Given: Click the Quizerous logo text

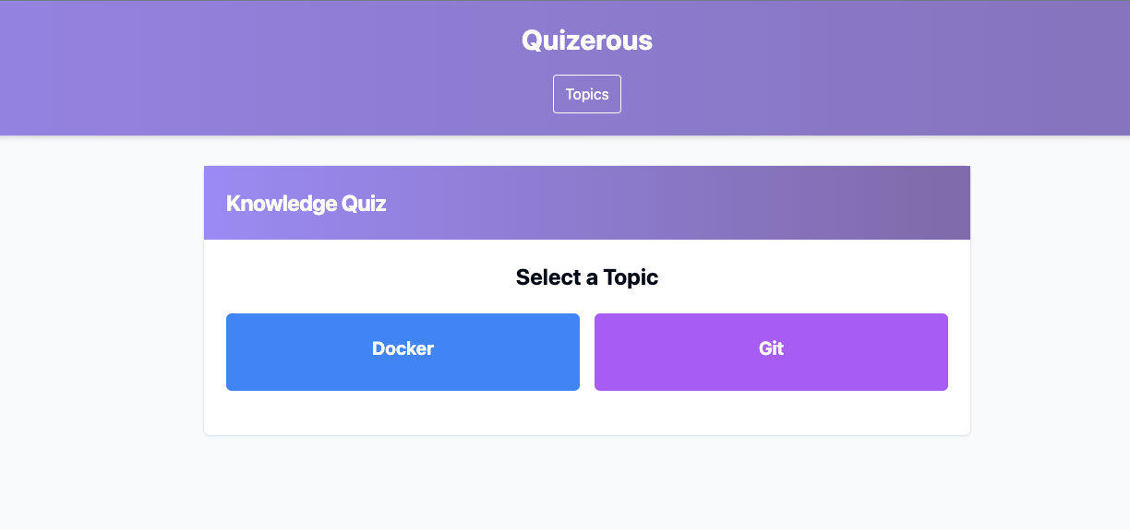Looking at the screenshot, I should (587, 41).
